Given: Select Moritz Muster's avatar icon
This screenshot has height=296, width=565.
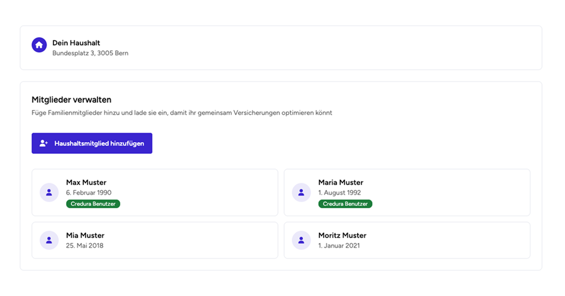Looking at the screenshot, I should (x=301, y=240).
